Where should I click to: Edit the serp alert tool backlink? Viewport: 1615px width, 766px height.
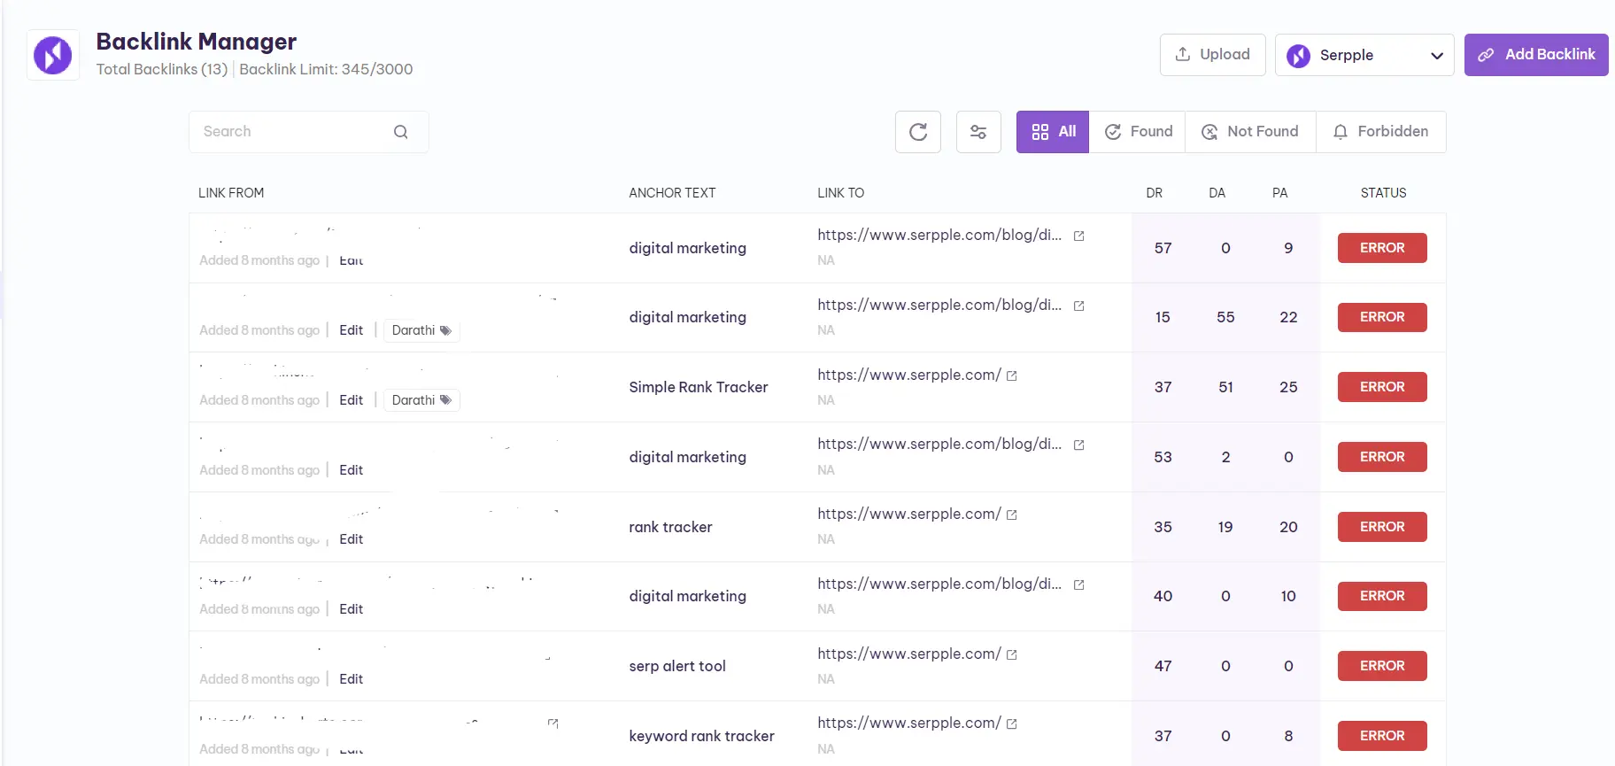(352, 679)
